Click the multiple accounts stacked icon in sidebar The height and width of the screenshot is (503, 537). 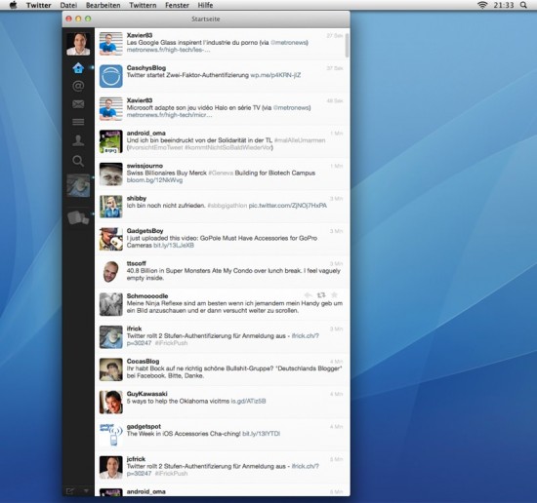tap(78, 217)
